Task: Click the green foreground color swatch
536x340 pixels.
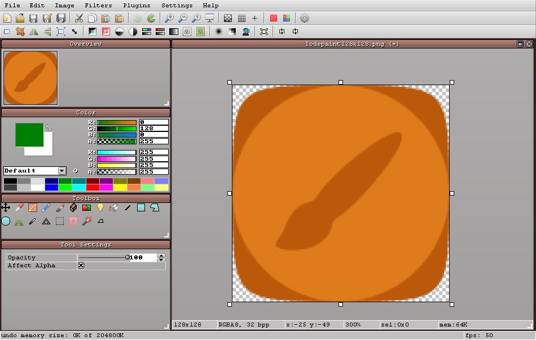Action: pos(29,135)
